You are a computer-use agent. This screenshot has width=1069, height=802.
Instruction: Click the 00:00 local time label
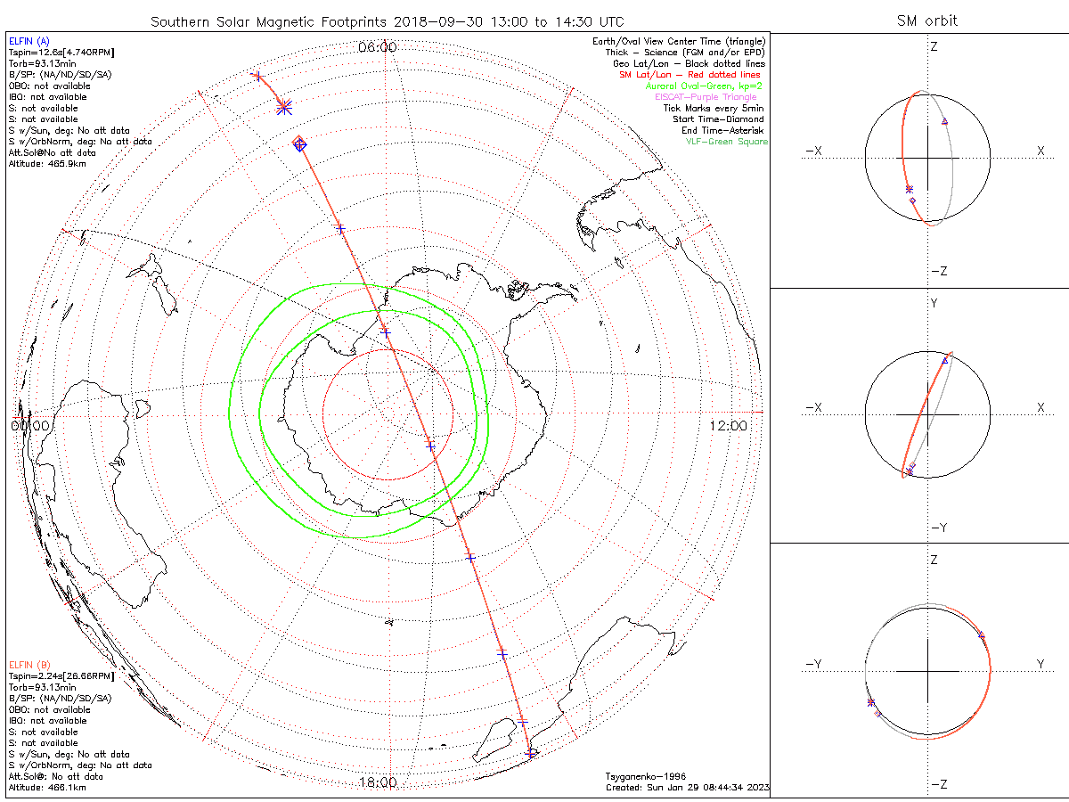click(29, 426)
